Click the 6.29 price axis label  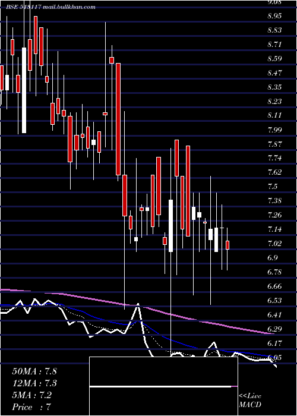point(274,329)
